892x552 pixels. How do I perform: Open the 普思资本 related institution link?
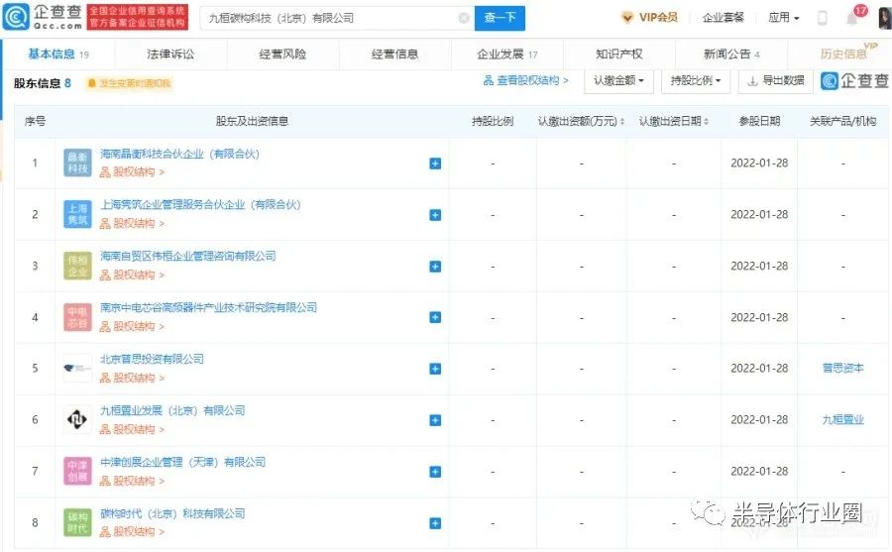843,369
